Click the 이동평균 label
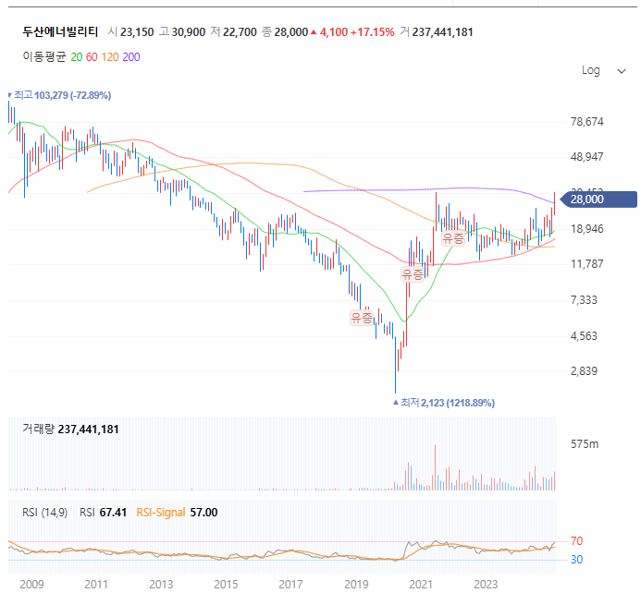 coord(44,56)
